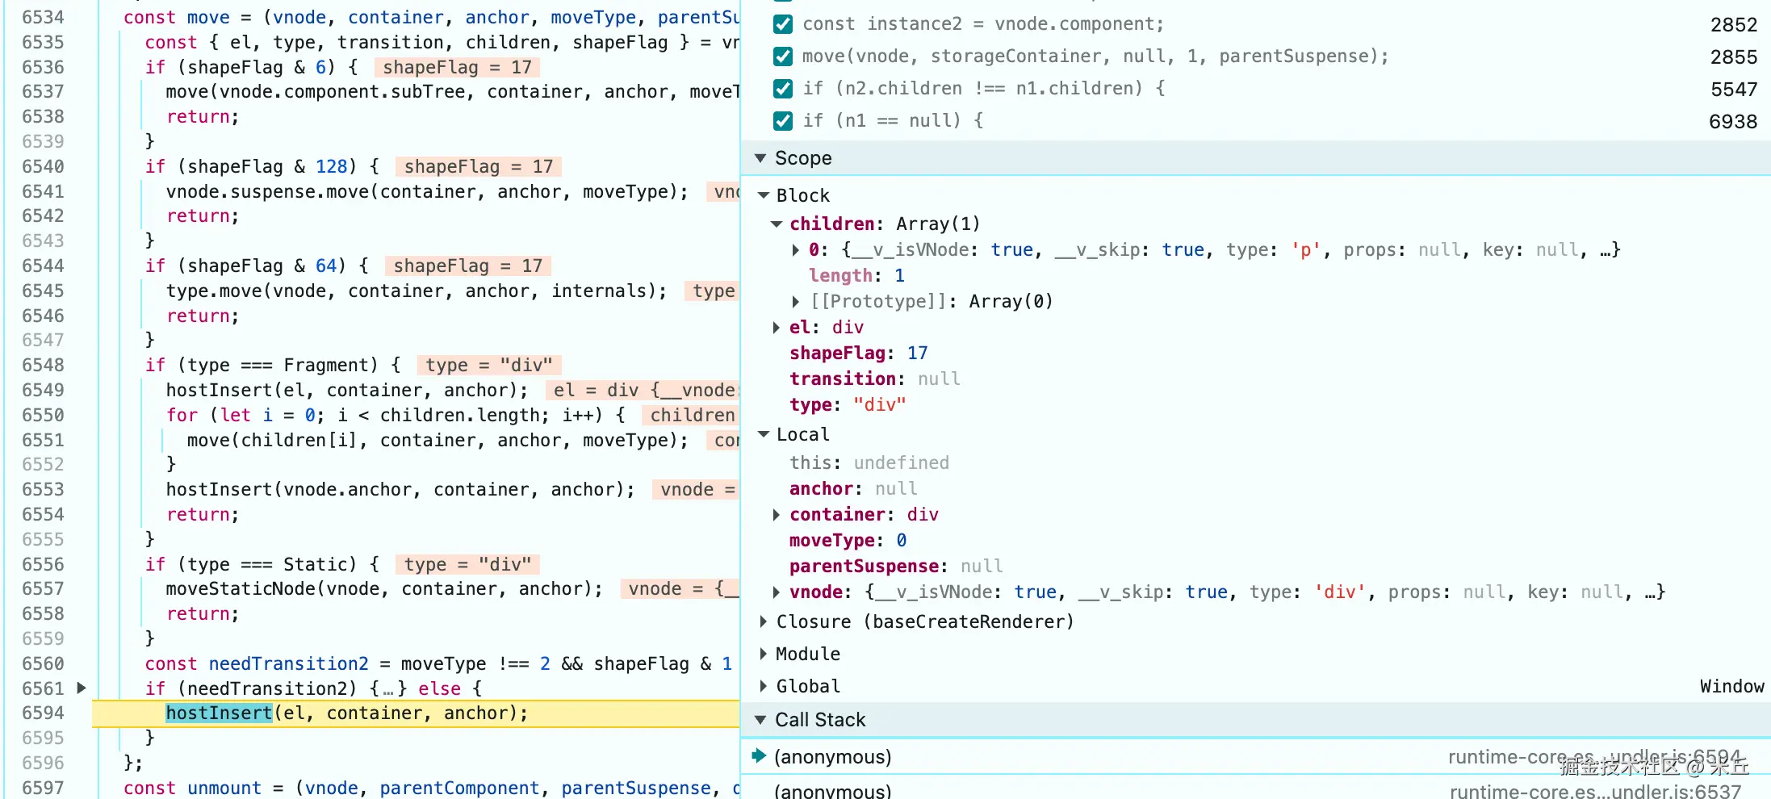Click the 'anchor: null' local variable
The height and width of the screenshot is (799, 1771).
click(853, 489)
